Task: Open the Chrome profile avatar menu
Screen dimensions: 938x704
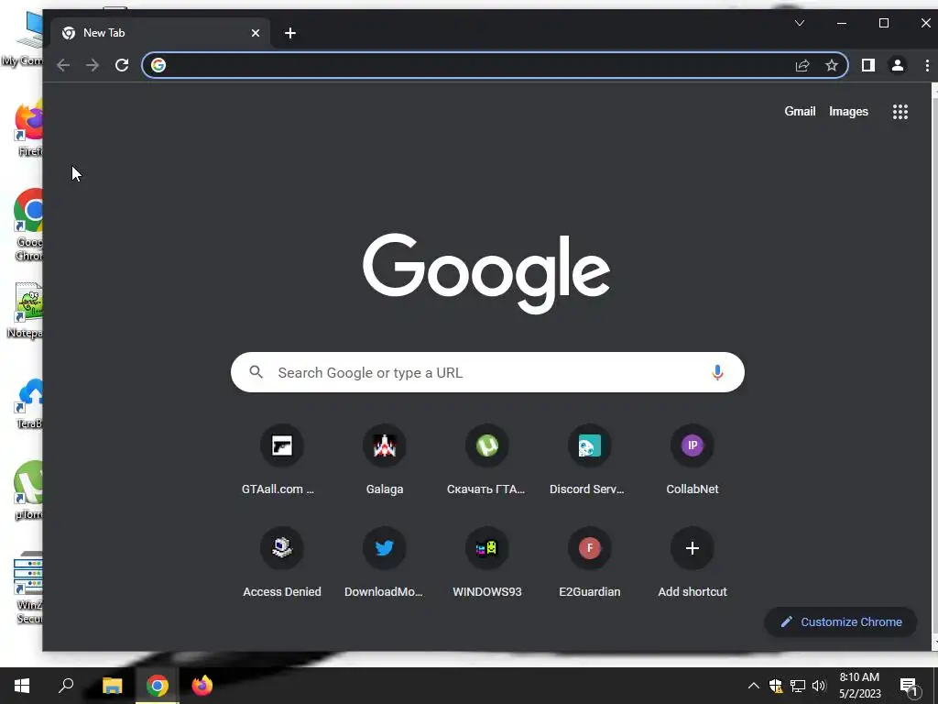Action: click(898, 65)
